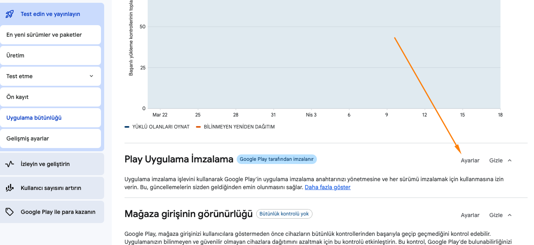Click the chart icon beside Kullanıcı sayısını artırın
Screen dimensions: 534x245
(10, 188)
